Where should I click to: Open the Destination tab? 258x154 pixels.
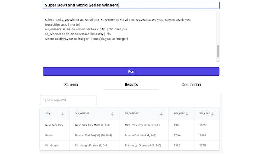[191, 85]
